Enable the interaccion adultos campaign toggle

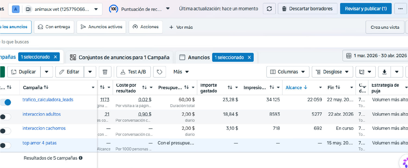coord(5,117)
